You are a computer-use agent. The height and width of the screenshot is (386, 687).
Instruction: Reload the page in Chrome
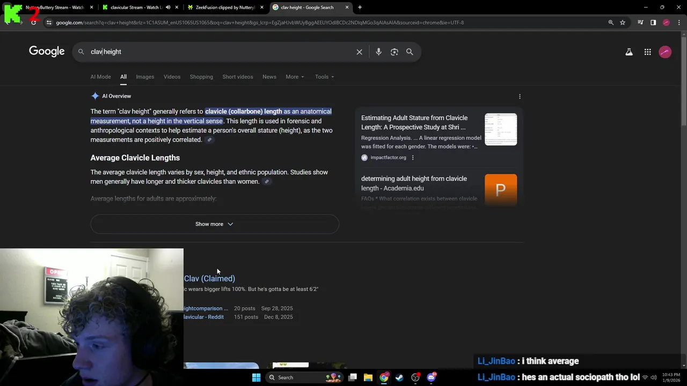pos(33,23)
